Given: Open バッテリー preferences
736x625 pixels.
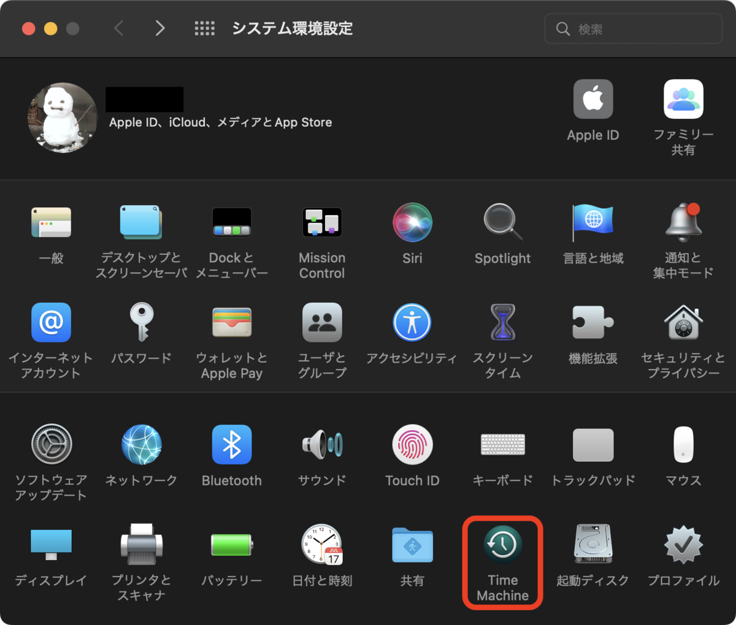Looking at the screenshot, I should [232, 544].
